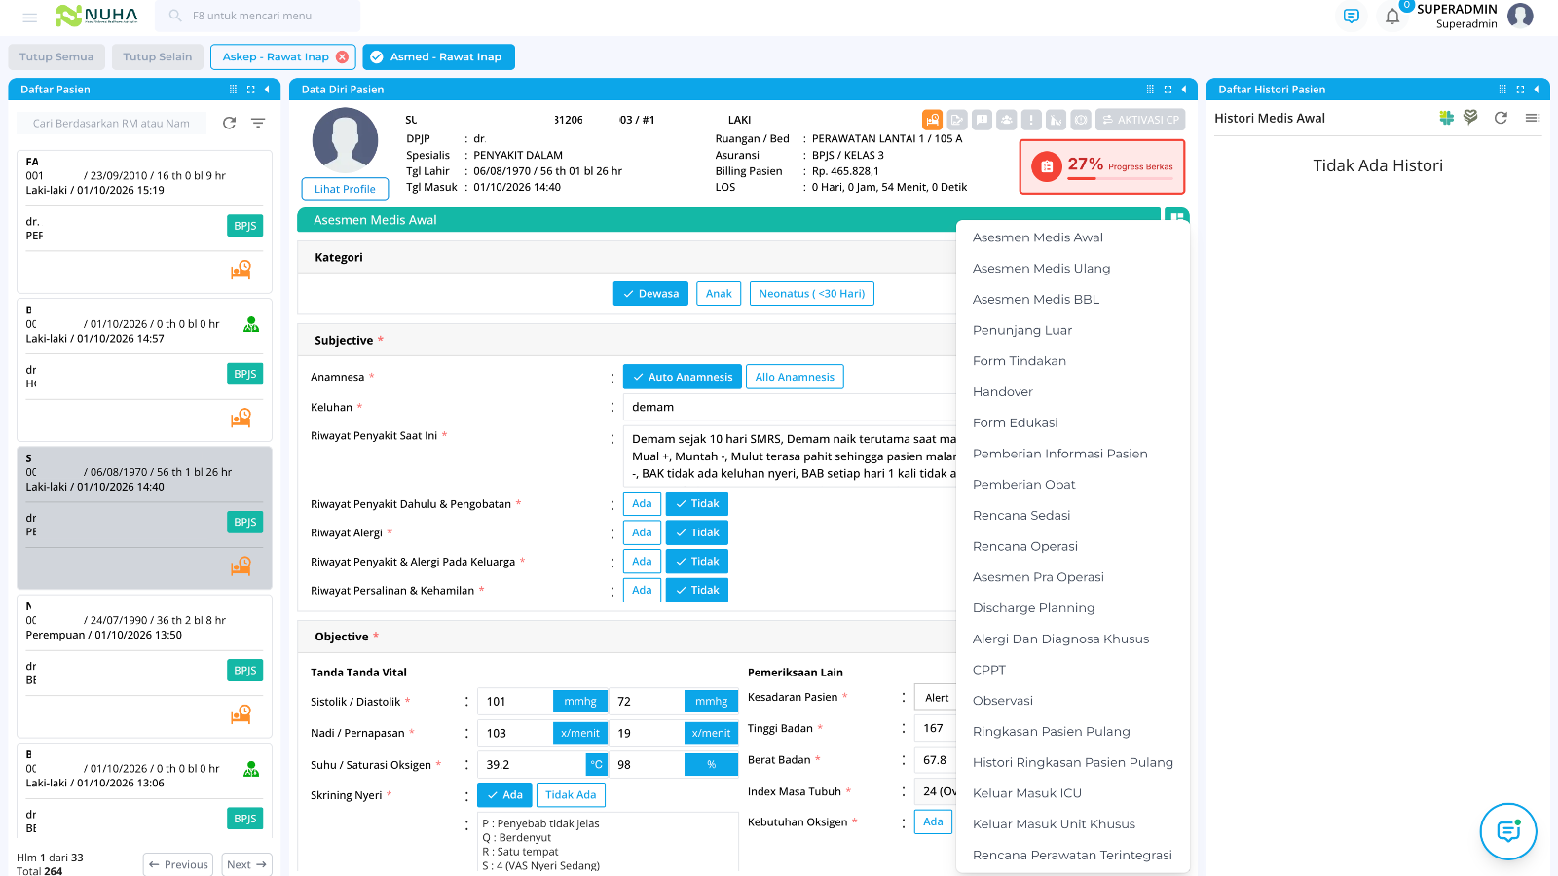This screenshot has width=1558, height=876.
Task: Go to Next patient page
Action: [247, 864]
